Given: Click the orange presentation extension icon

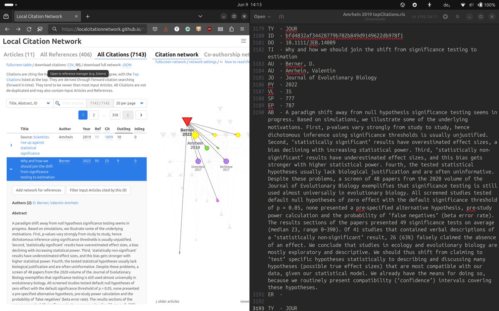Looking at the screenshot, I should click(198, 29).
